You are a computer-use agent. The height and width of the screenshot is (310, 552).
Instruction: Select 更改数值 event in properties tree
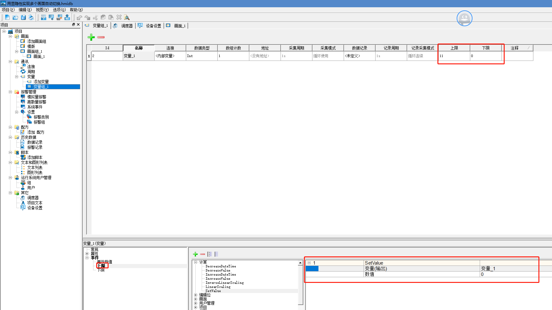(x=104, y=262)
